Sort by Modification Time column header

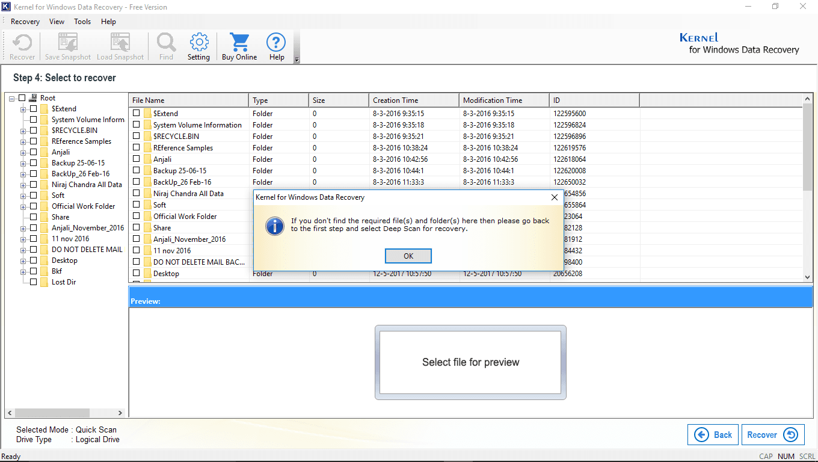tap(504, 100)
